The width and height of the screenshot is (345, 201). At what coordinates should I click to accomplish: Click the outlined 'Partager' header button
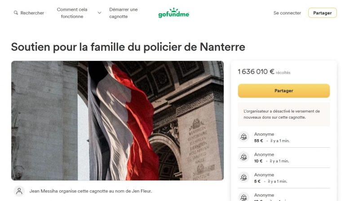323,13
